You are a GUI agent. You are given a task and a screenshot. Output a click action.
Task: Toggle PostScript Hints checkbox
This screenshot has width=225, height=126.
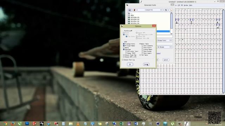click(124, 35)
